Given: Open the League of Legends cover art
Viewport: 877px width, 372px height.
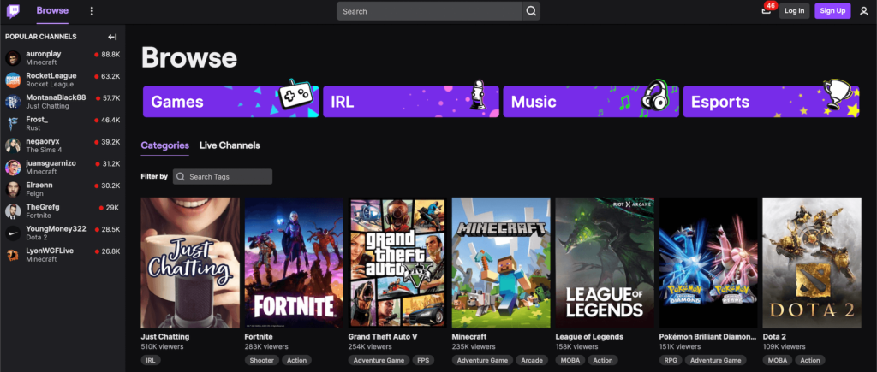Looking at the screenshot, I should (605, 263).
